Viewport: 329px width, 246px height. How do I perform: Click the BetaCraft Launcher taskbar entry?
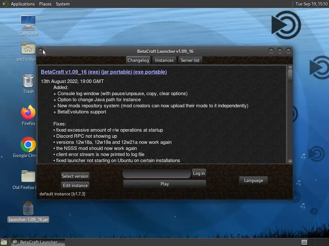(x=38, y=242)
